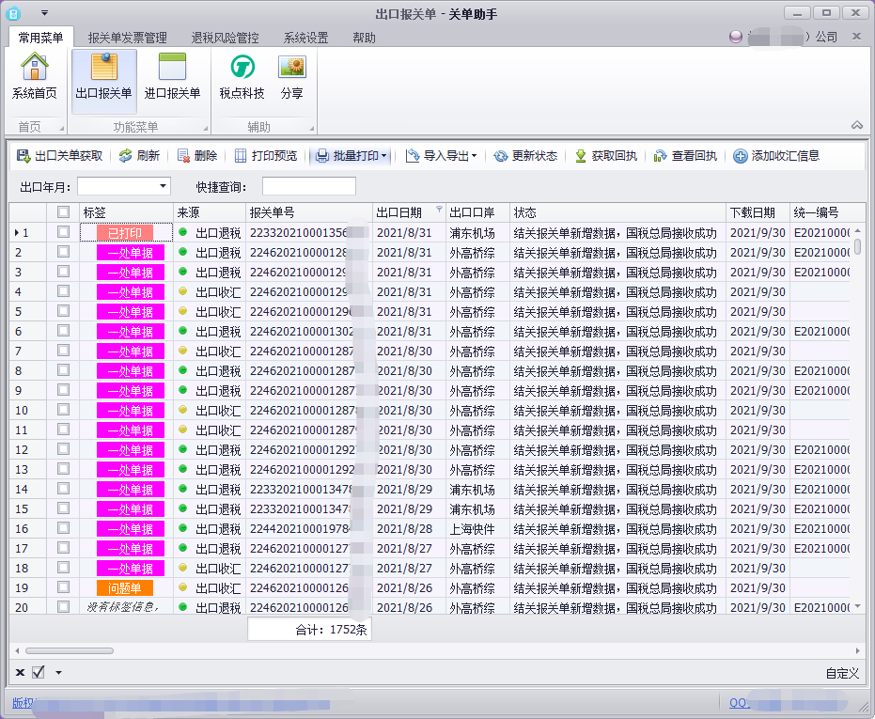Image resolution: width=875 pixels, height=719 pixels.
Task: Switch to 退税风险管控 tab
Action: click(x=225, y=38)
